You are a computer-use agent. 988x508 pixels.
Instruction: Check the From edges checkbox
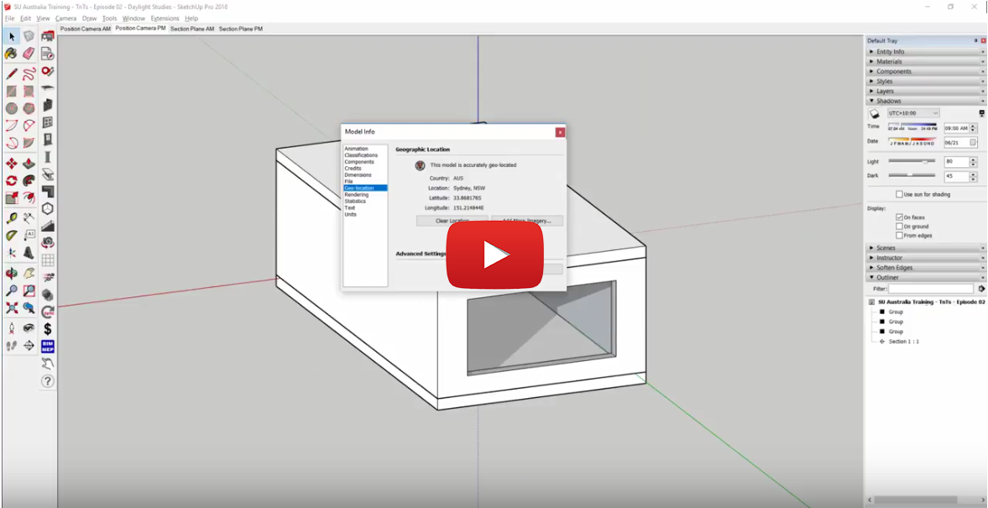(x=899, y=235)
